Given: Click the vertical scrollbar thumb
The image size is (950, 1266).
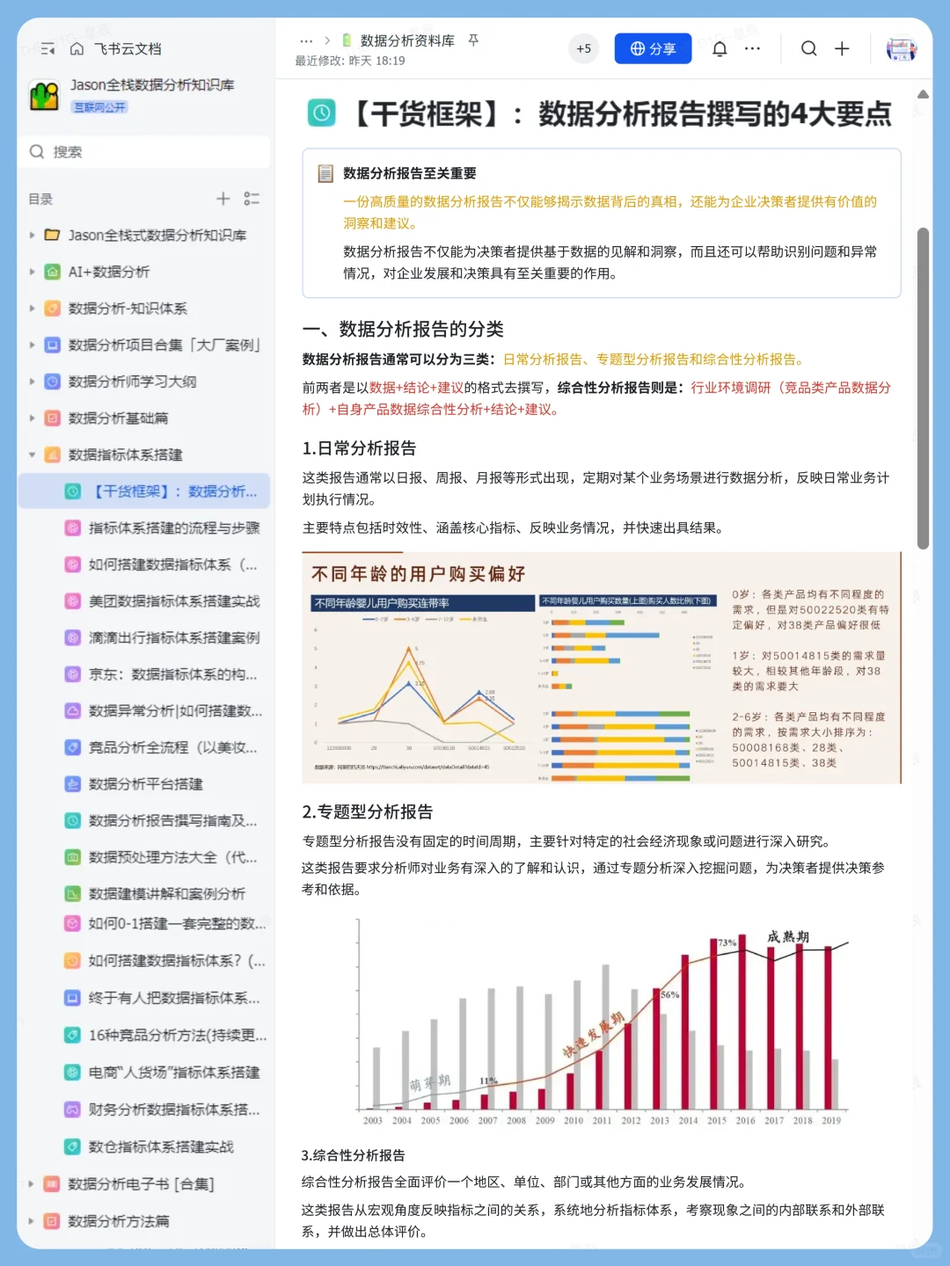Looking at the screenshot, I should (x=923, y=389).
